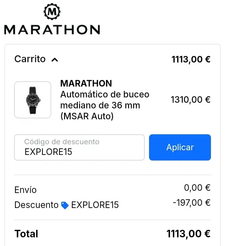Viewport: 225px width, 246px height.
Task: Click the Carrito heading label
Action: point(30,59)
